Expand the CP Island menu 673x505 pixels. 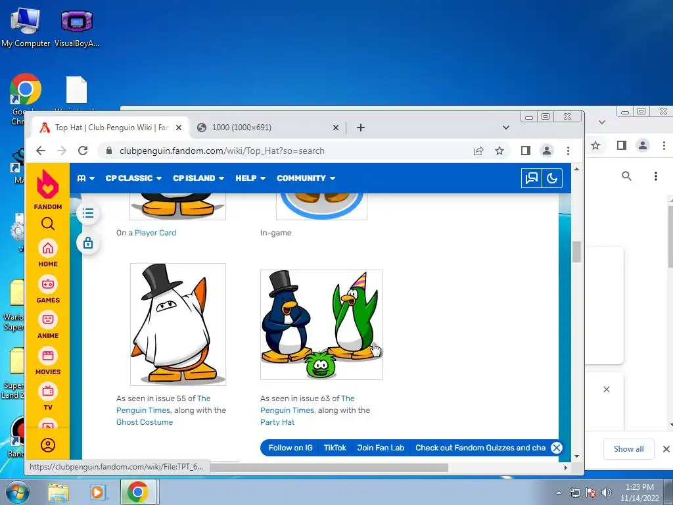pyautogui.click(x=198, y=178)
